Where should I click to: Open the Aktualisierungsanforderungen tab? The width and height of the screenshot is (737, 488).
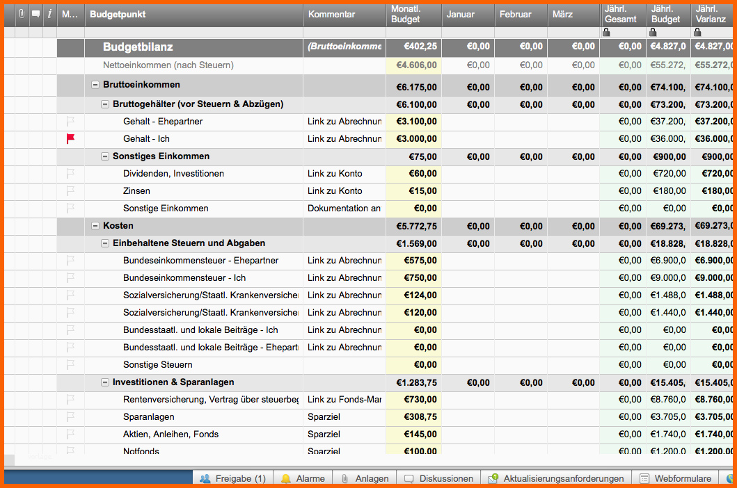[x=556, y=478]
